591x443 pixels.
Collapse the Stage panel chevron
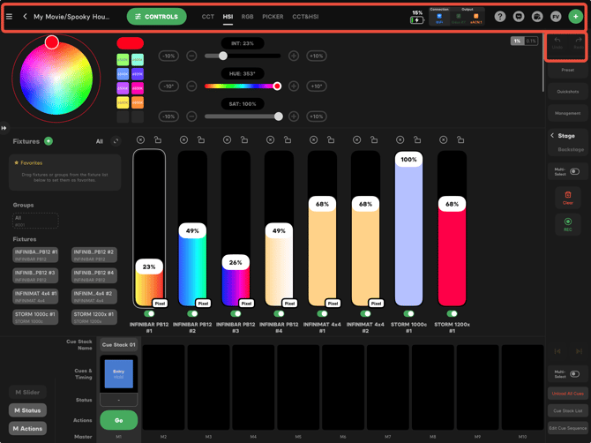(552, 135)
